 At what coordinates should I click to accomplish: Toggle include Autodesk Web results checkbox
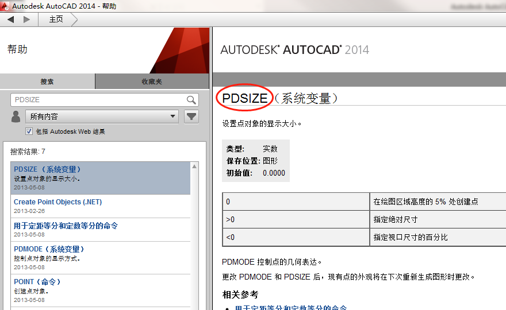(29, 131)
